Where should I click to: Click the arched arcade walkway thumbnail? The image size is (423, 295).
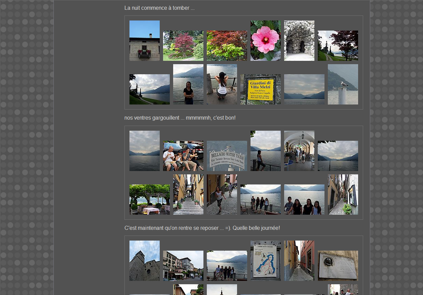[299, 151]
